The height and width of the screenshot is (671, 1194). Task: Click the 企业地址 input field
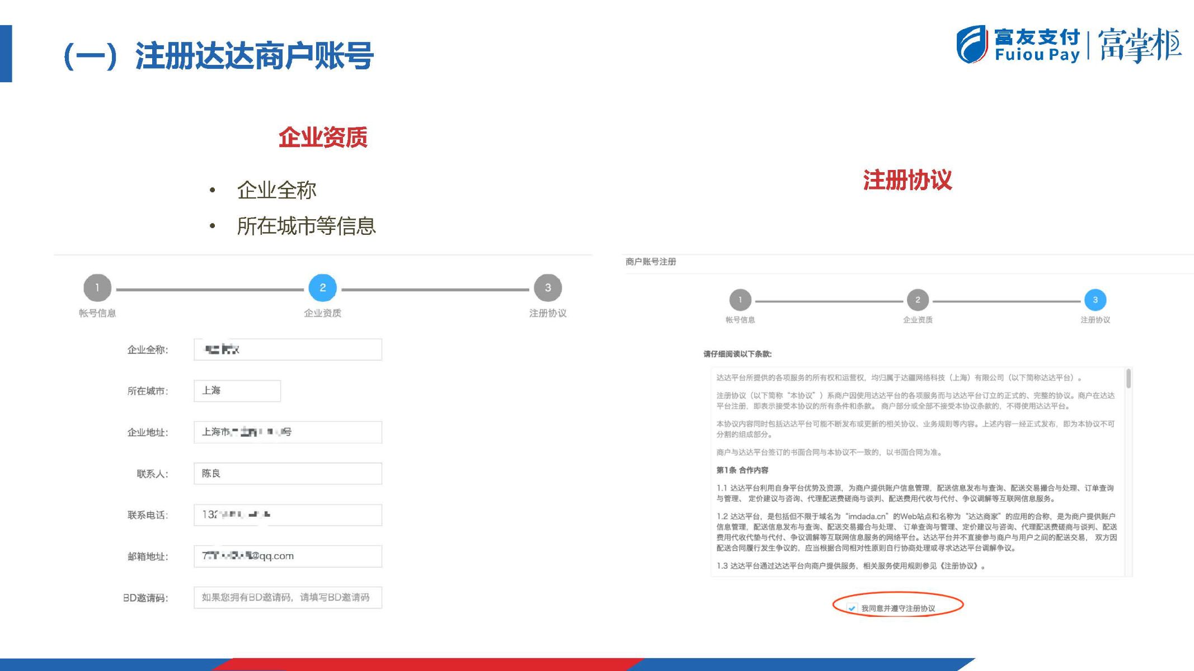[288, 432]
